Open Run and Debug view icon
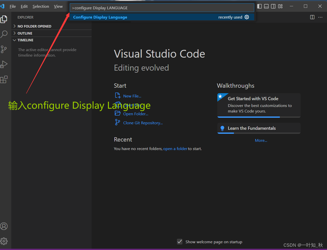This screenshot has height=250, width=327. (4, 64)
